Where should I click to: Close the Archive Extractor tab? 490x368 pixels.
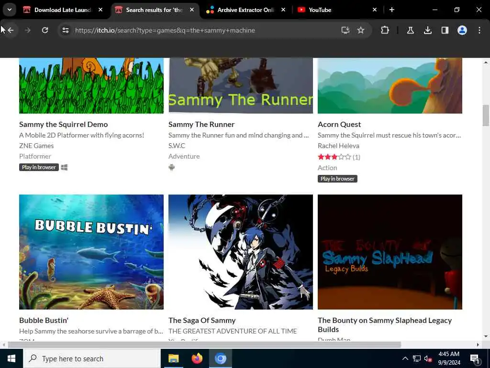click(283, 10)
